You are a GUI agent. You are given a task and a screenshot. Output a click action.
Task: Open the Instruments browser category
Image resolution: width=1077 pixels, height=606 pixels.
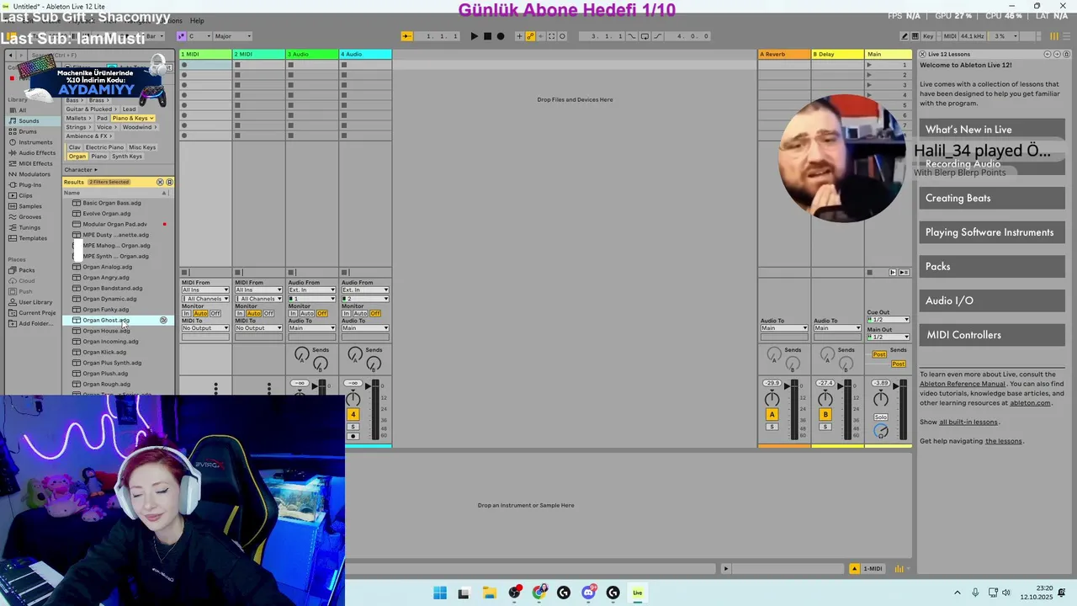click(35, 142)
